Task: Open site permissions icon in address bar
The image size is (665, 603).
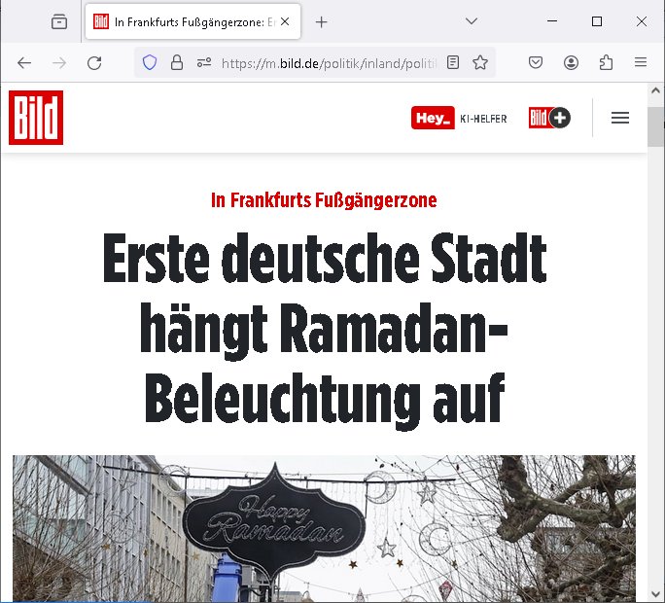Action: pos(204,63)
